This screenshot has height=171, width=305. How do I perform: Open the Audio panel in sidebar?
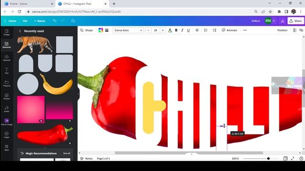point(7,109)
